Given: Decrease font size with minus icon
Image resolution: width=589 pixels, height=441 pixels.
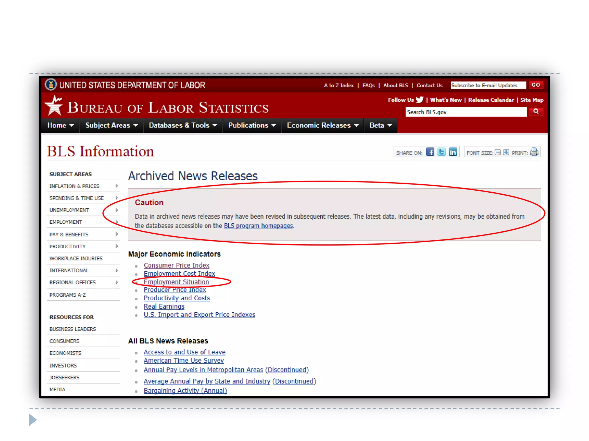Looking at the screenshot, I should pyautogui.click(x=498, y=152).
